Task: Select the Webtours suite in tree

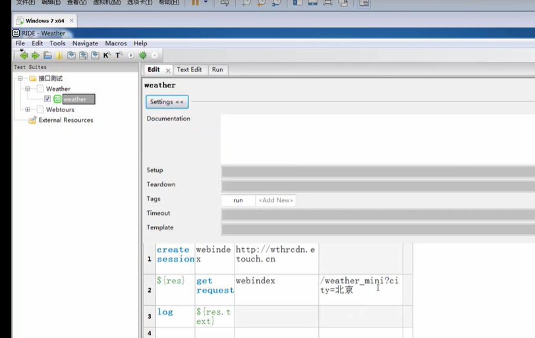Action: 60,109
